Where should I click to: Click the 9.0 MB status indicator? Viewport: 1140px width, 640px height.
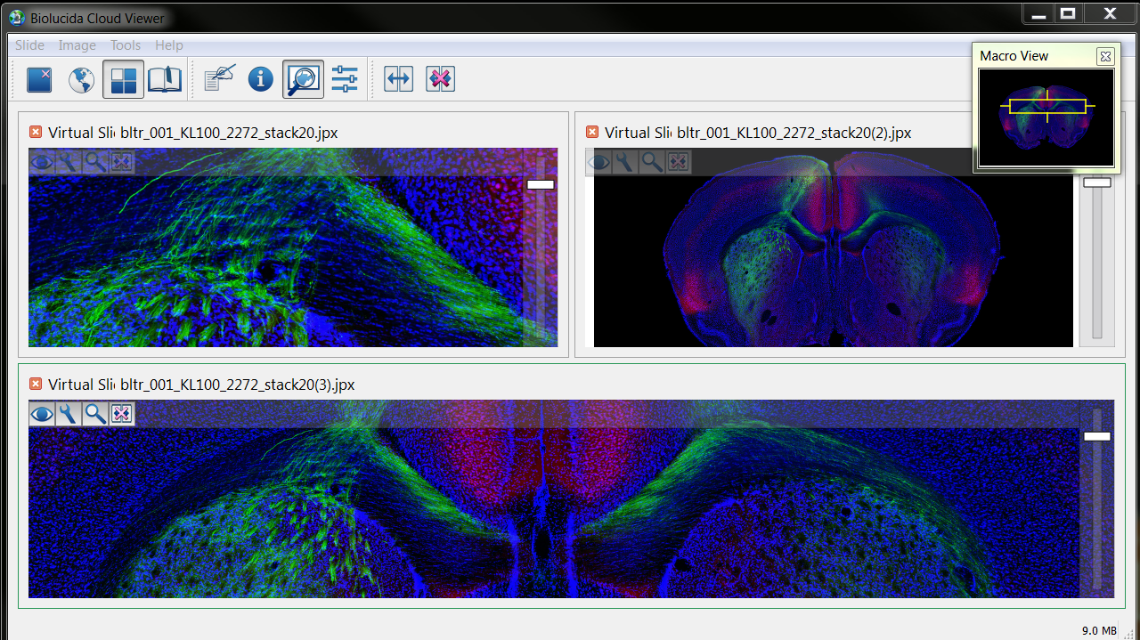(x=1099, y=630)
